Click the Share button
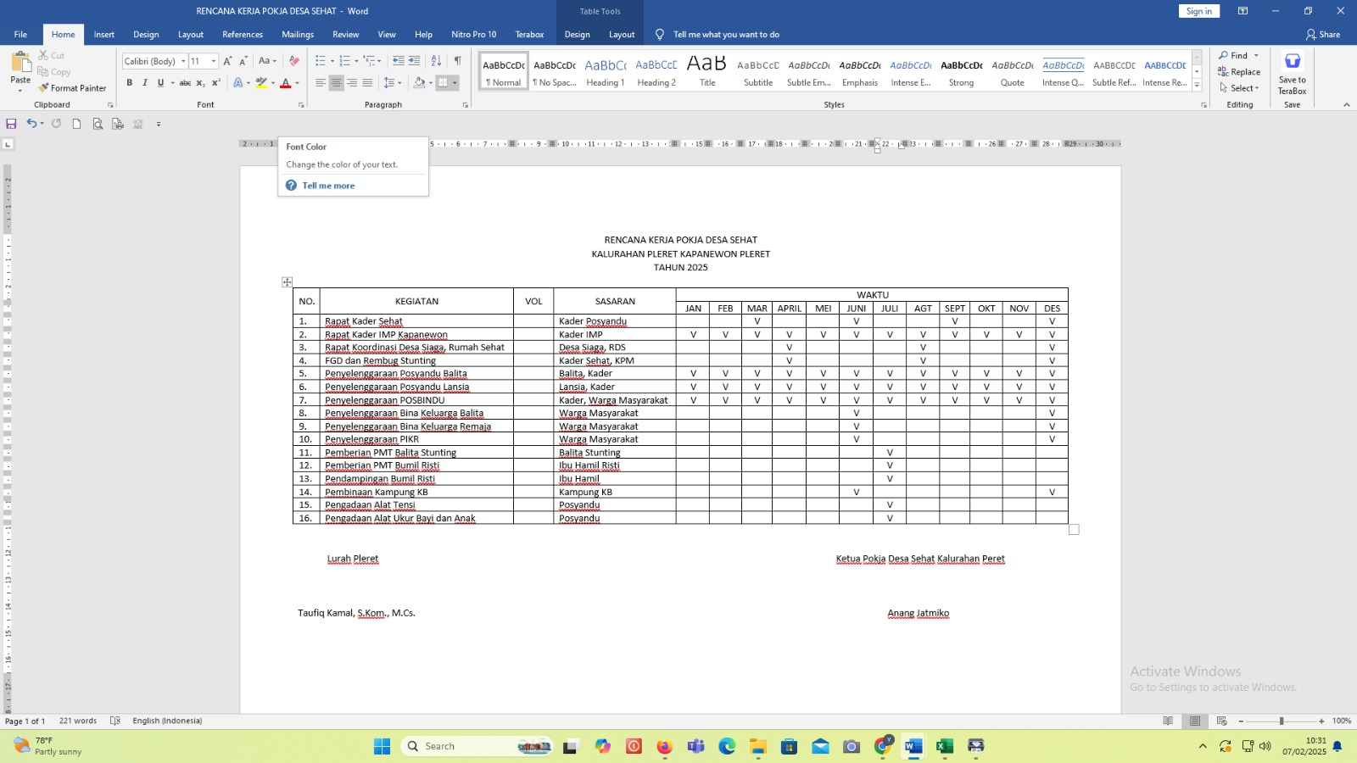Viewport: 1357px width, 763px height. click(x=1323, y=35)
